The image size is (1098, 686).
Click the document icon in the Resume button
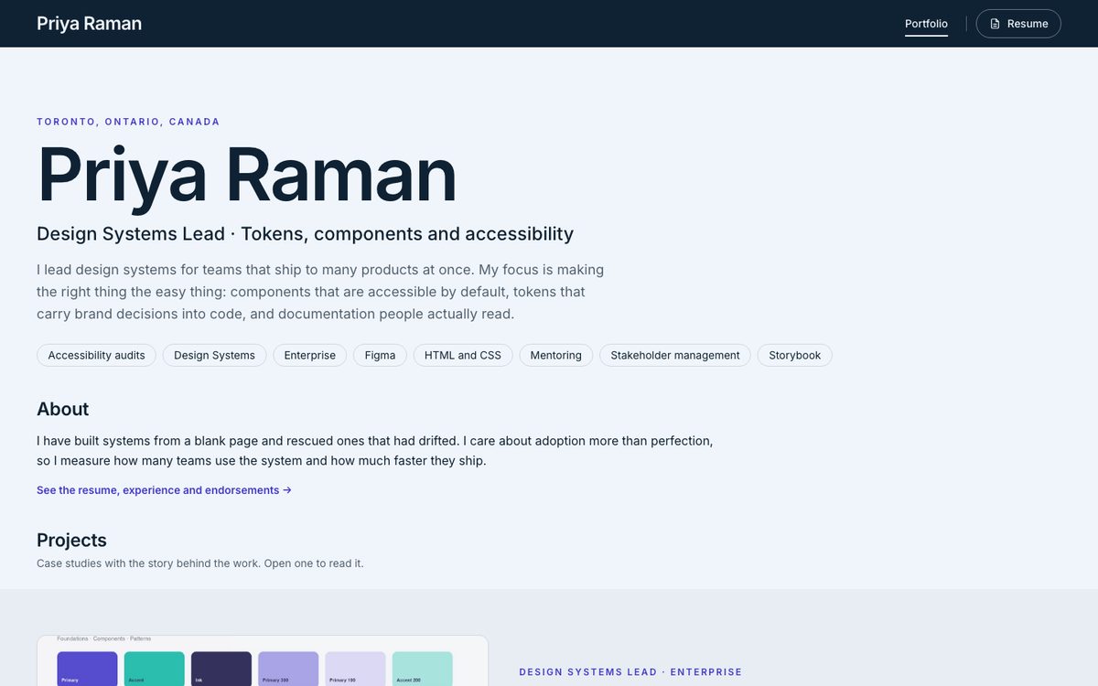996,24
